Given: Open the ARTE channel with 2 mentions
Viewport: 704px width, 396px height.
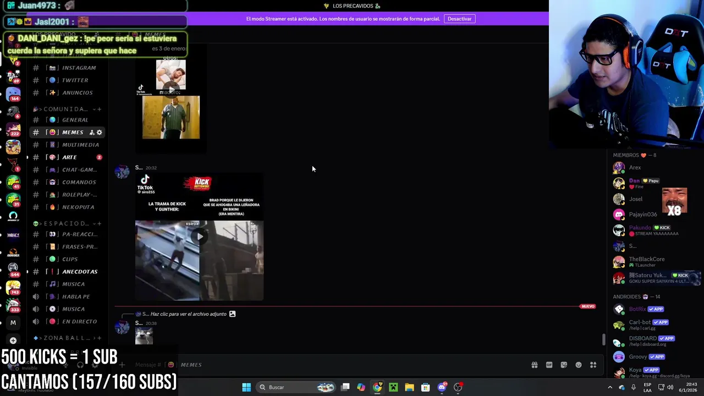Looking at the screenshot, I should coord(67,157).
